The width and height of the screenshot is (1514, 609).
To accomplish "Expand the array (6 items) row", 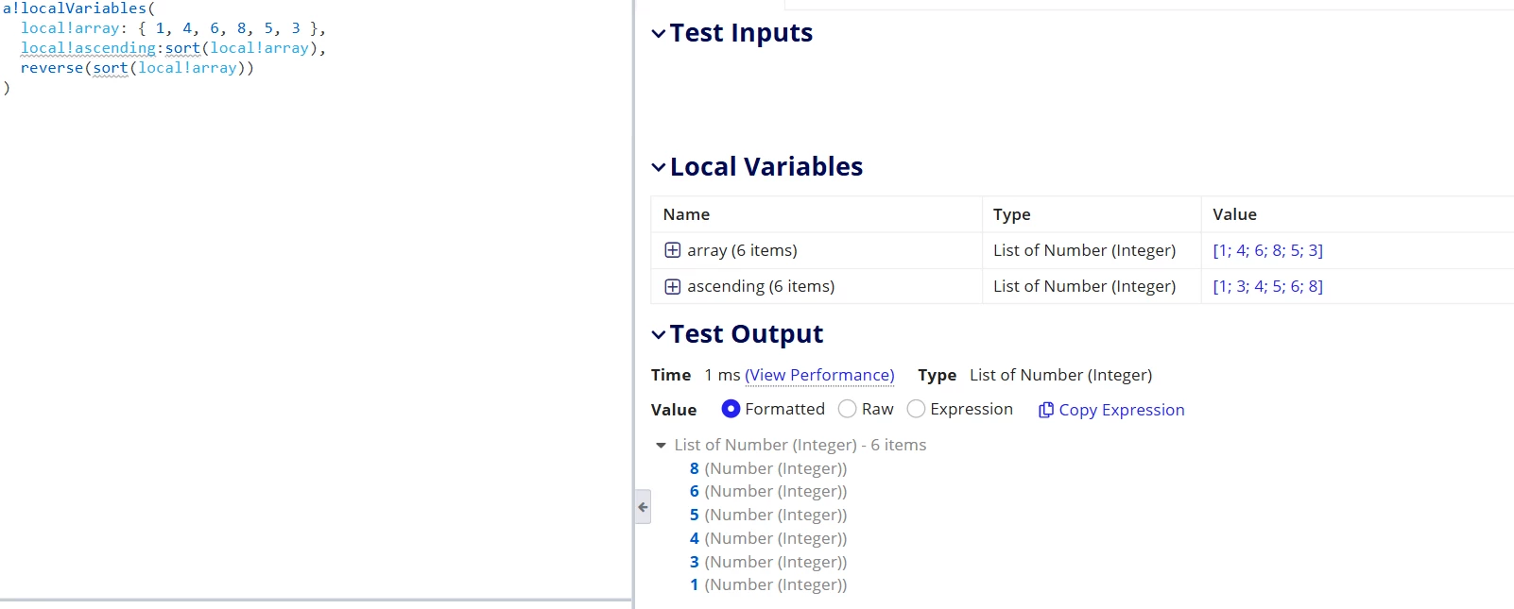I will [673, 250].
